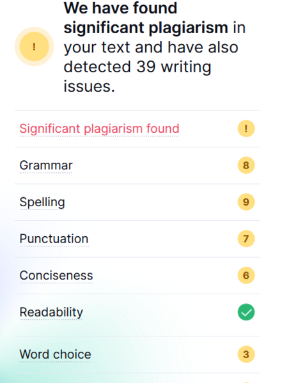Image resolution: width=291 pixels, height=383 pixels.
Task: Click the Punctuation count badge showing 7
Action: coord(246,239)
